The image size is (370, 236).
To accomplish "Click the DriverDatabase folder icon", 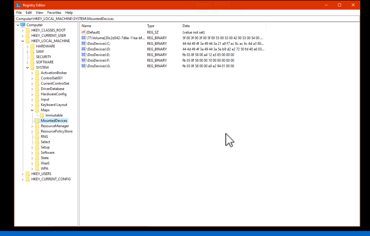I will click(x=37, y=89).
